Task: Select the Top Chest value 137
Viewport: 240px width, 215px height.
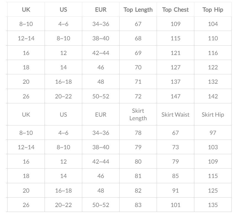Action: pos(176,82)
